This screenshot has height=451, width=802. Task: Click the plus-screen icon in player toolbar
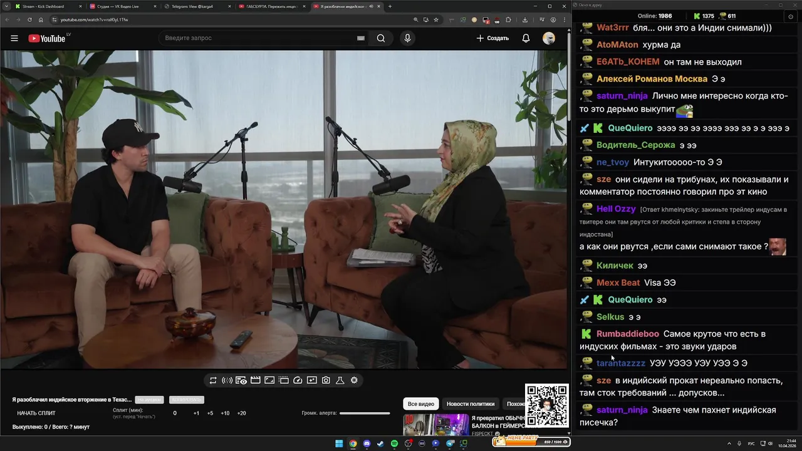tap(311, 380)
